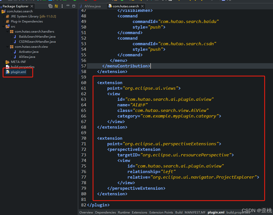273x215 pixels.
Task: Click line number 60 in the gutter
Action: point(84,83)
